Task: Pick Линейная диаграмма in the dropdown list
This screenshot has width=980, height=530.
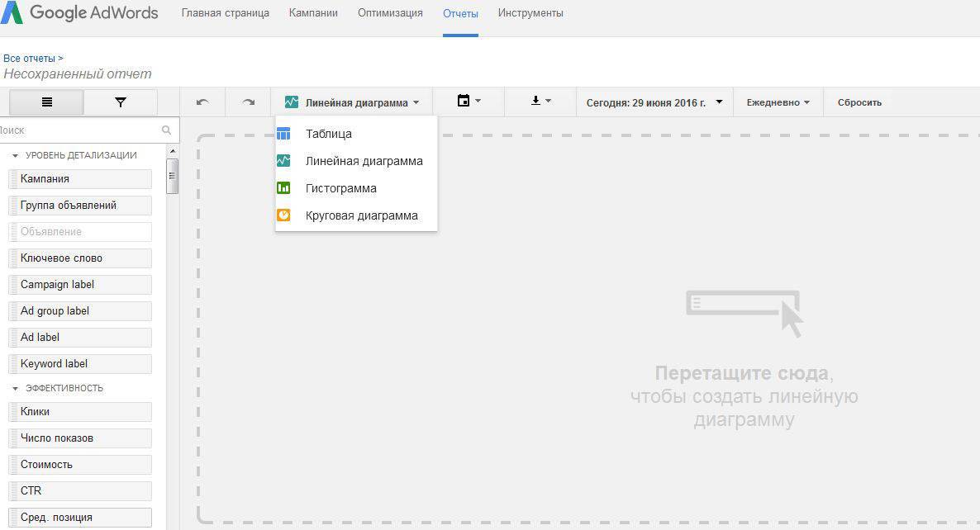Action: click(364, 161)
